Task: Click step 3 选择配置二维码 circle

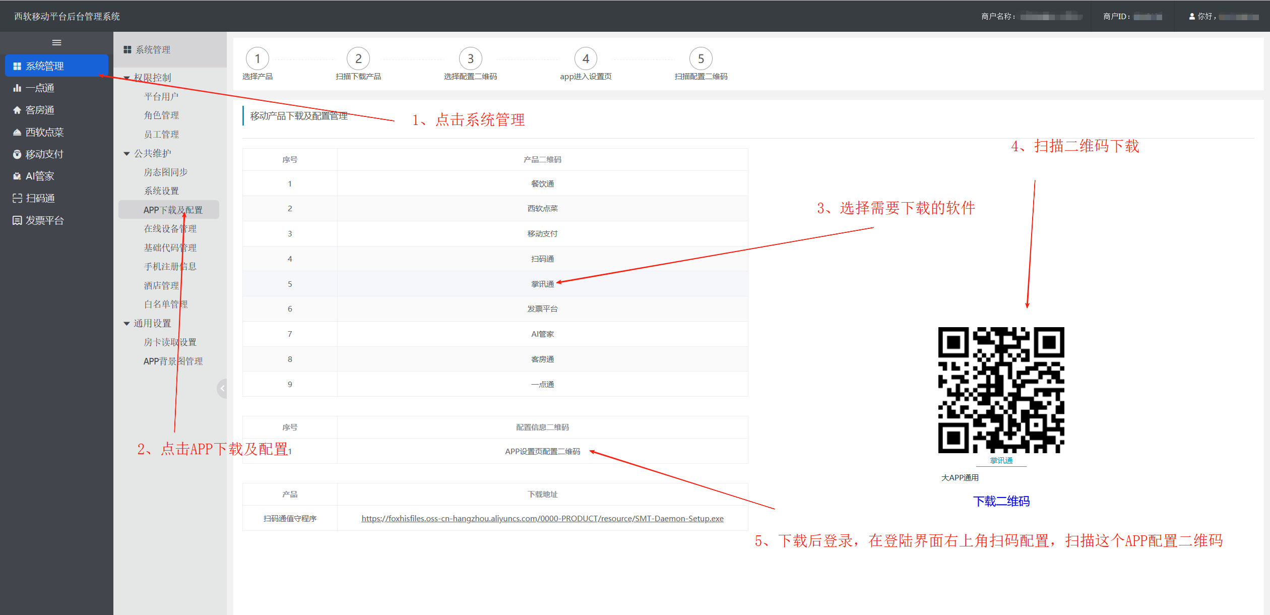Action: coord(470,59)
